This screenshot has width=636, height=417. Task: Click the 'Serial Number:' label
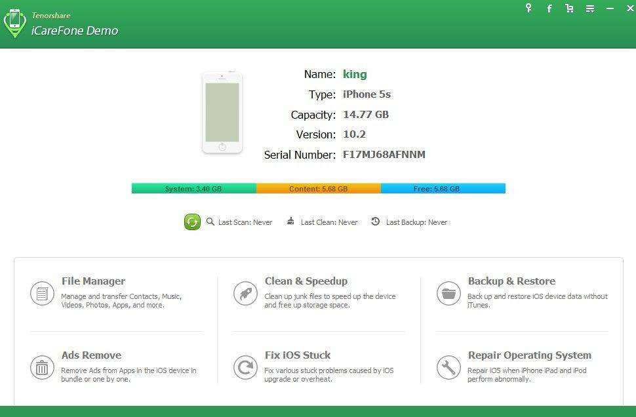pyautogui.click(x=300, y=155)
